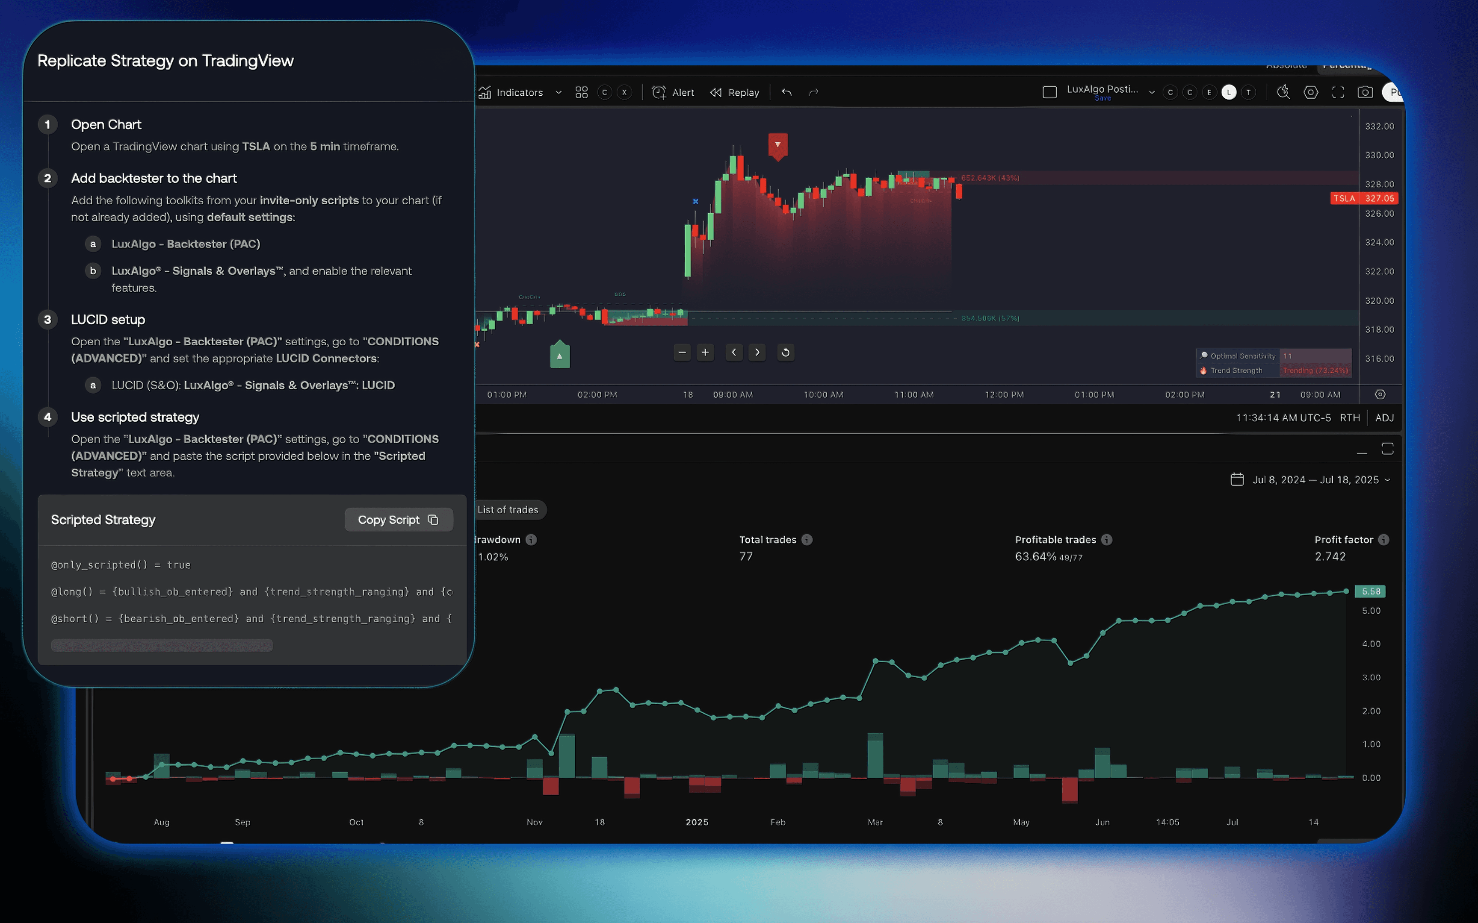Create a new Alert
1478x923 pixels.
pyautogui.click(x=673, y=92)
